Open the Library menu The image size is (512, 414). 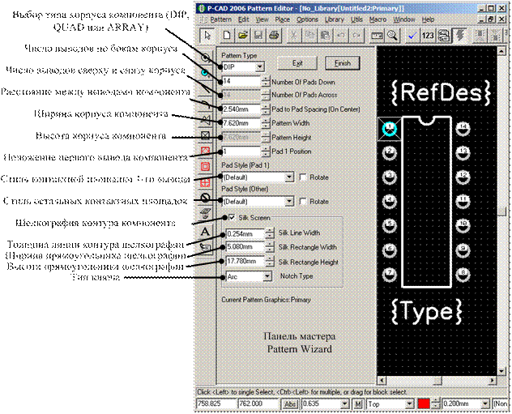(x=335, y=19)
